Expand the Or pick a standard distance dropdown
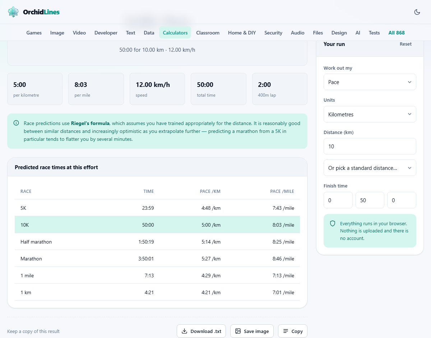Image resolution: width=431 pixels, height=338 pixels. pyautogui.click(x=370, y=168)
